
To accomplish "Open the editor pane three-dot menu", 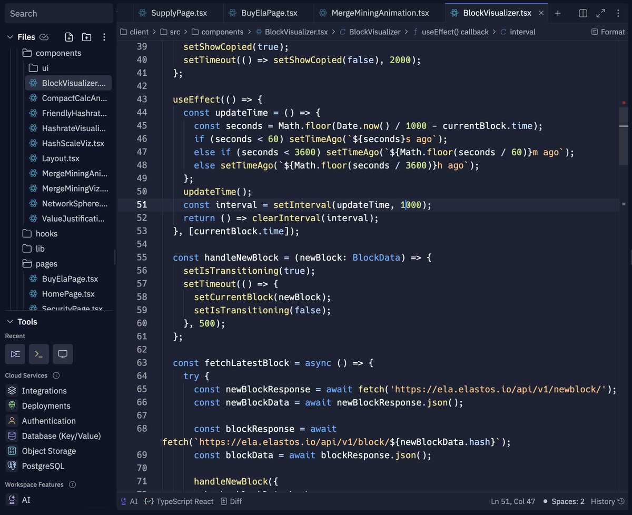I will pos(618,13).
